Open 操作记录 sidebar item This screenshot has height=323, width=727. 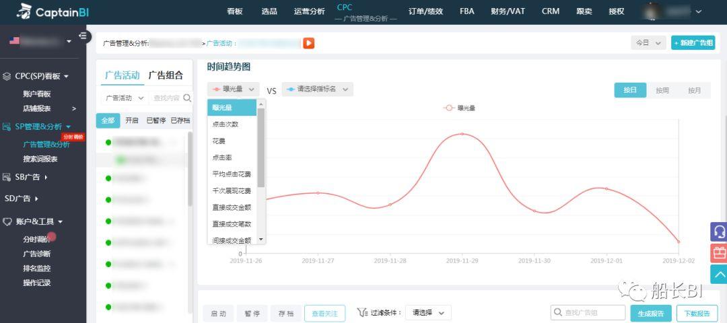pyautogui.click(x=36, y=283)
